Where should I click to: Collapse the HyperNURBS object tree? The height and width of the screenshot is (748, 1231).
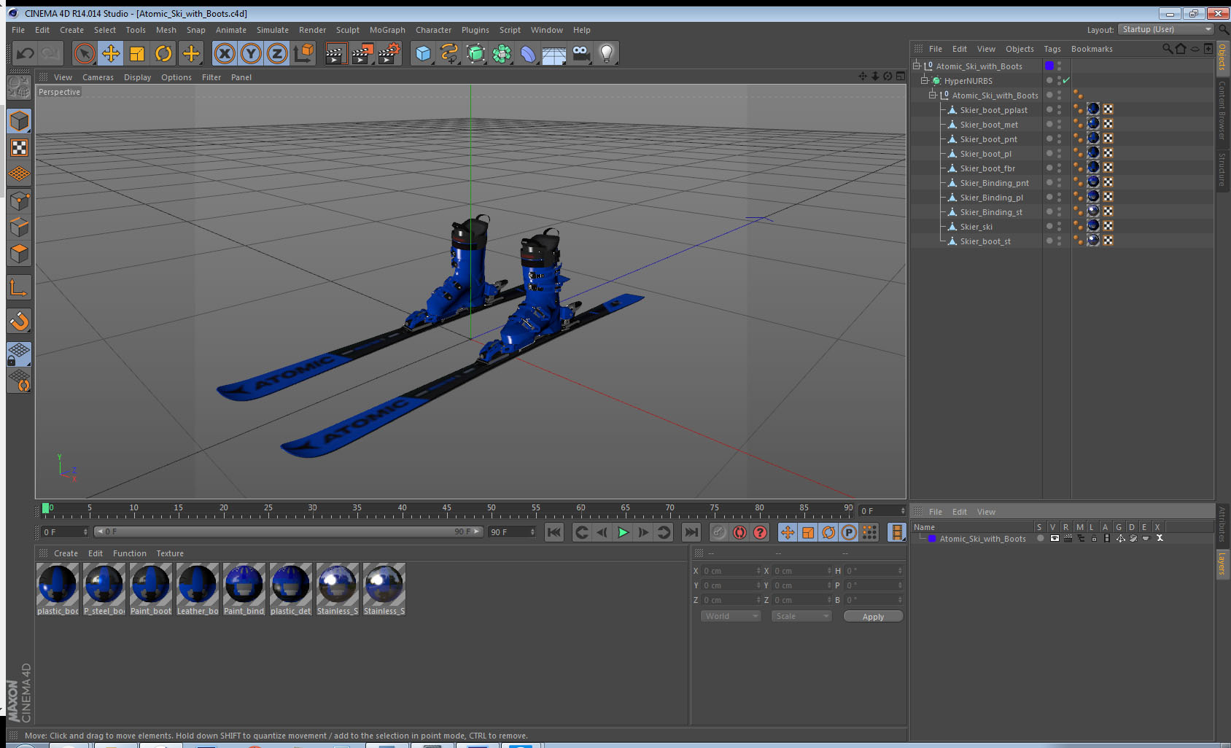(924, 80)
